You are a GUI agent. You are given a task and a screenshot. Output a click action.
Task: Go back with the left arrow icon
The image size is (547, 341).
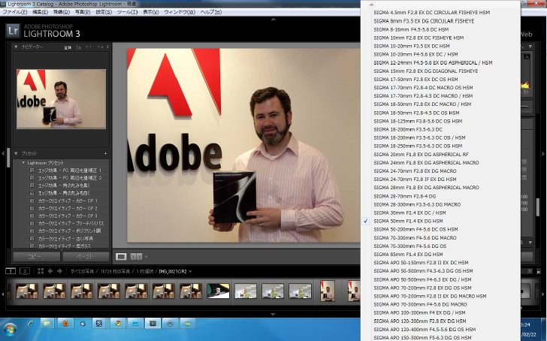point(50,271)
